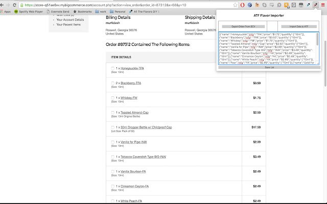
Task: Open the gray G extension icon
Action: [x=294, y=5]
